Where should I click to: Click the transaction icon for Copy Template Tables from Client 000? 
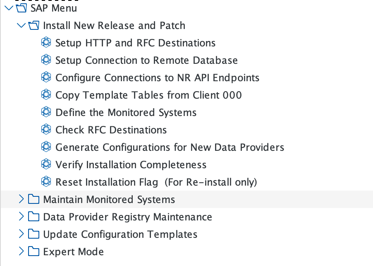(x=46, y=94)
